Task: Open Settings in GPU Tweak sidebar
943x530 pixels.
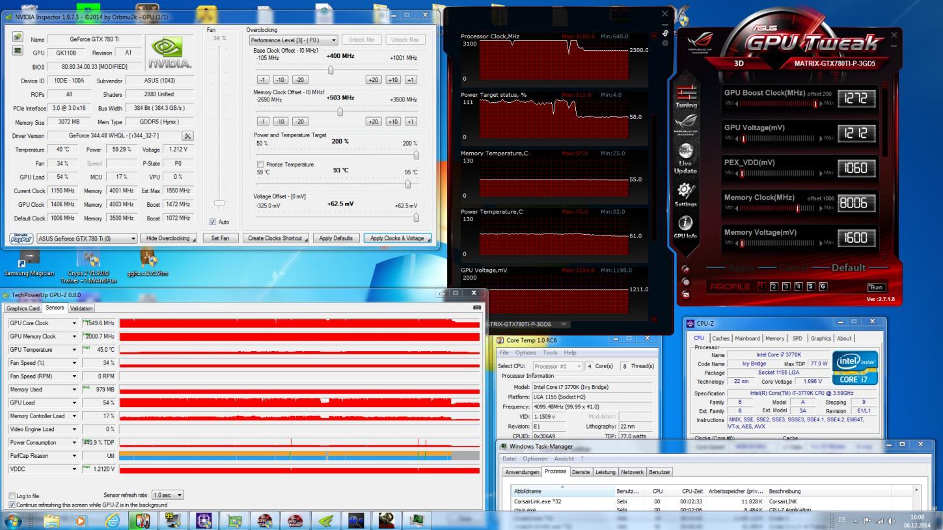Action: tap(686, 194)
